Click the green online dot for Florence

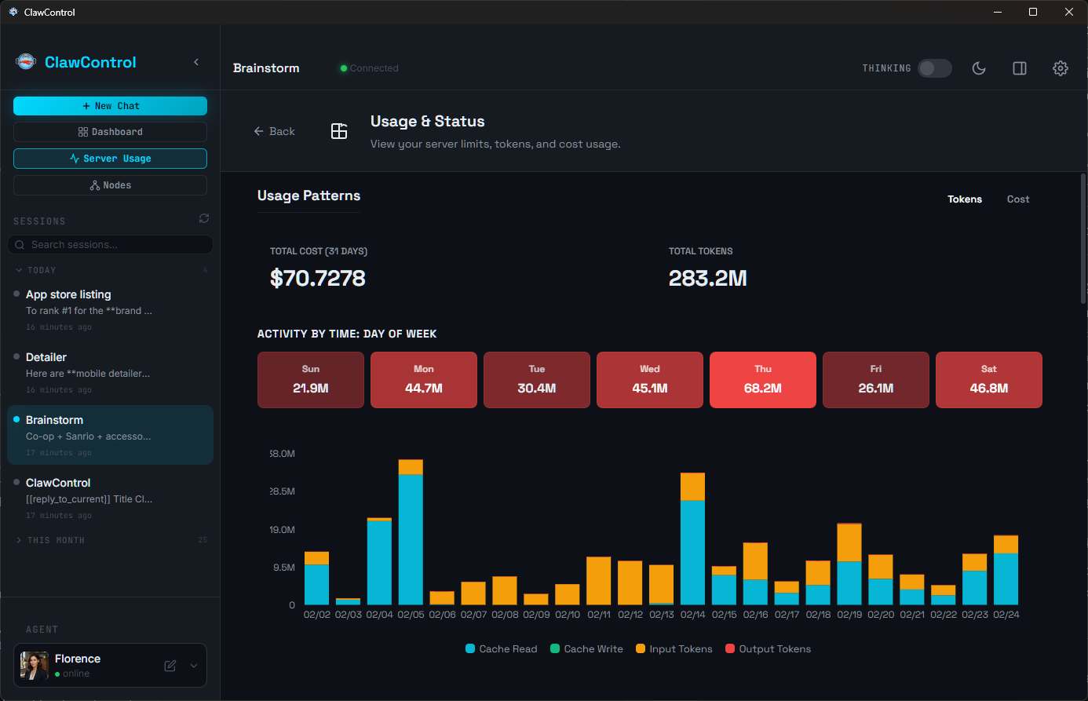point(58,674)
